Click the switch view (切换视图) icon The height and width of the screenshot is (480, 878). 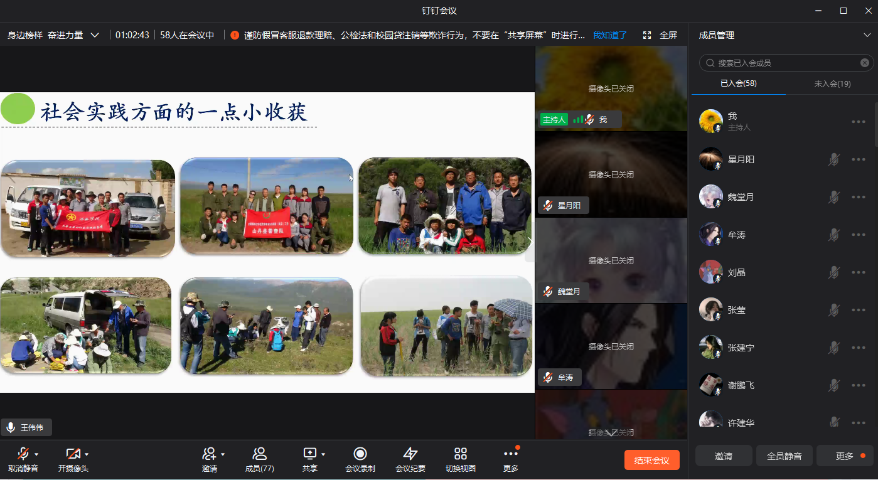point(460,454)
